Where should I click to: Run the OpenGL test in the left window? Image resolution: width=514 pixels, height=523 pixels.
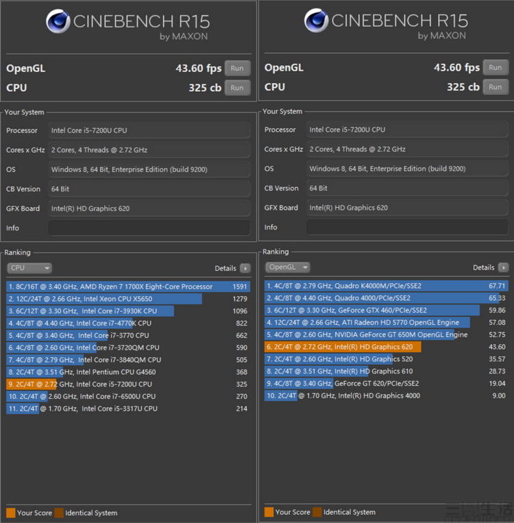click(237, 69)
